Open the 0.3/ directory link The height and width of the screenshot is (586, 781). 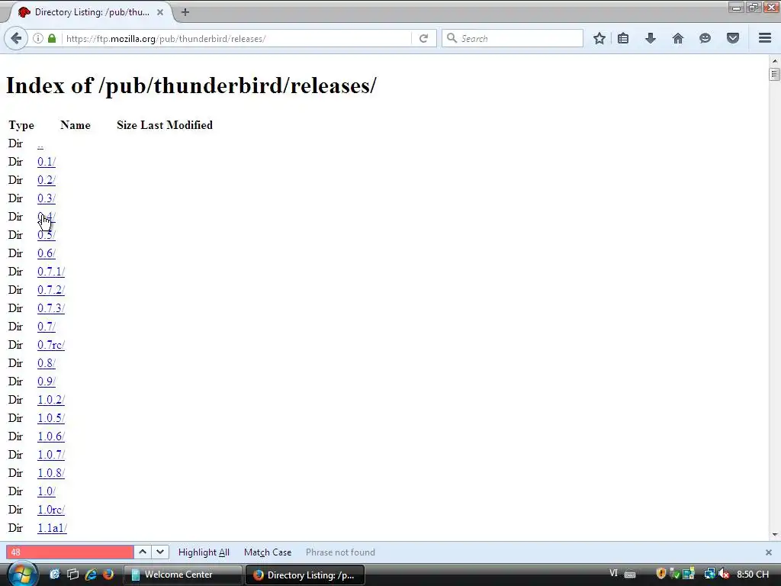pyautogui.click(x=47, y=198)
